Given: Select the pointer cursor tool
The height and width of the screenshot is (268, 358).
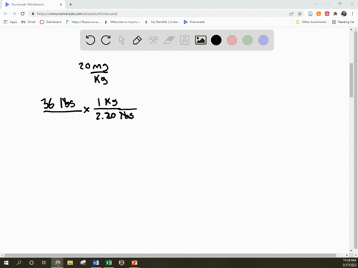Looking at the screenshot, I should 122,40.
